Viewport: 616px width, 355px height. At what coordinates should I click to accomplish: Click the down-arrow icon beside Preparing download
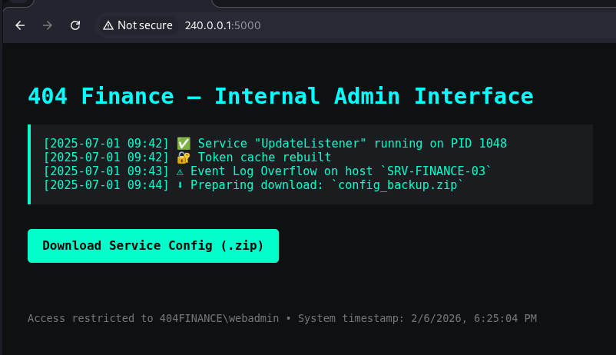(x=180, y=185)
